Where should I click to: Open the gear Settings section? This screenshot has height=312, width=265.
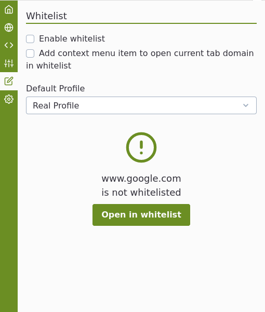9,99
